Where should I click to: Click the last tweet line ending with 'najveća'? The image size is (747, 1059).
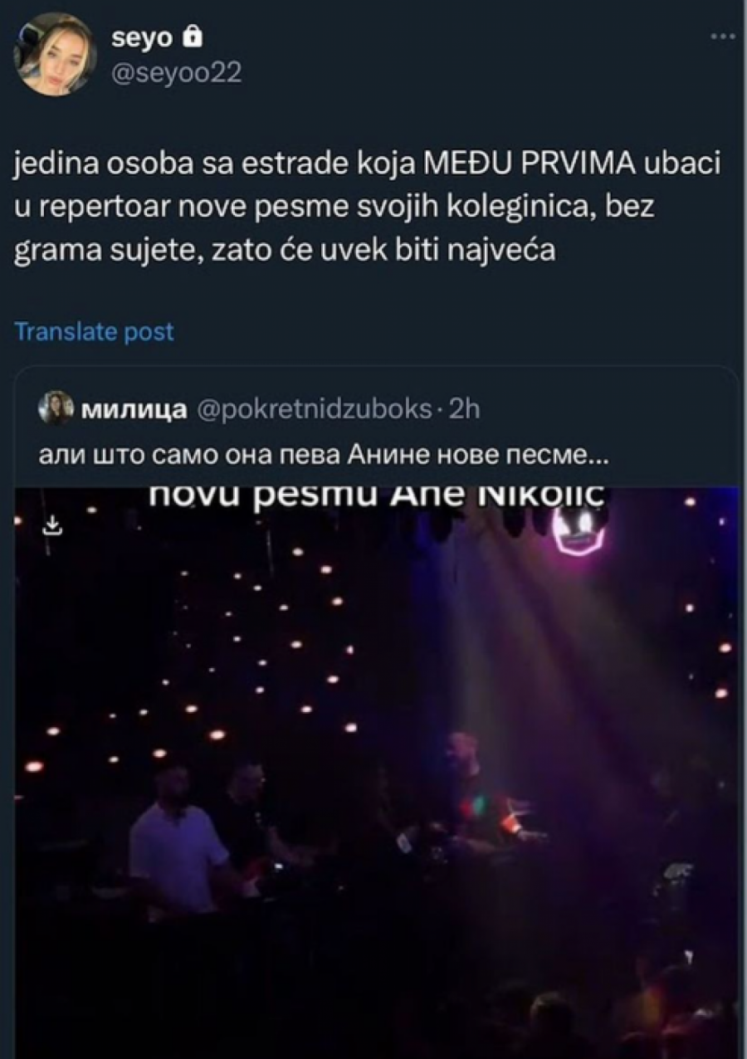[x=284, y=249]
